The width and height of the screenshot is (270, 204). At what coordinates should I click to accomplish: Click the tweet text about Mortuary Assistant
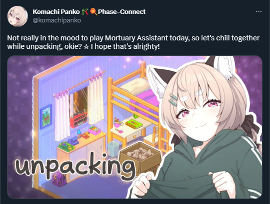coord(133,42)
